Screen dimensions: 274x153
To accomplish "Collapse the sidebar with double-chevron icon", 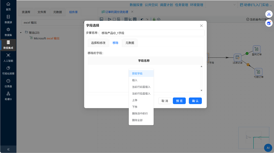I will [x=8, y=149].
